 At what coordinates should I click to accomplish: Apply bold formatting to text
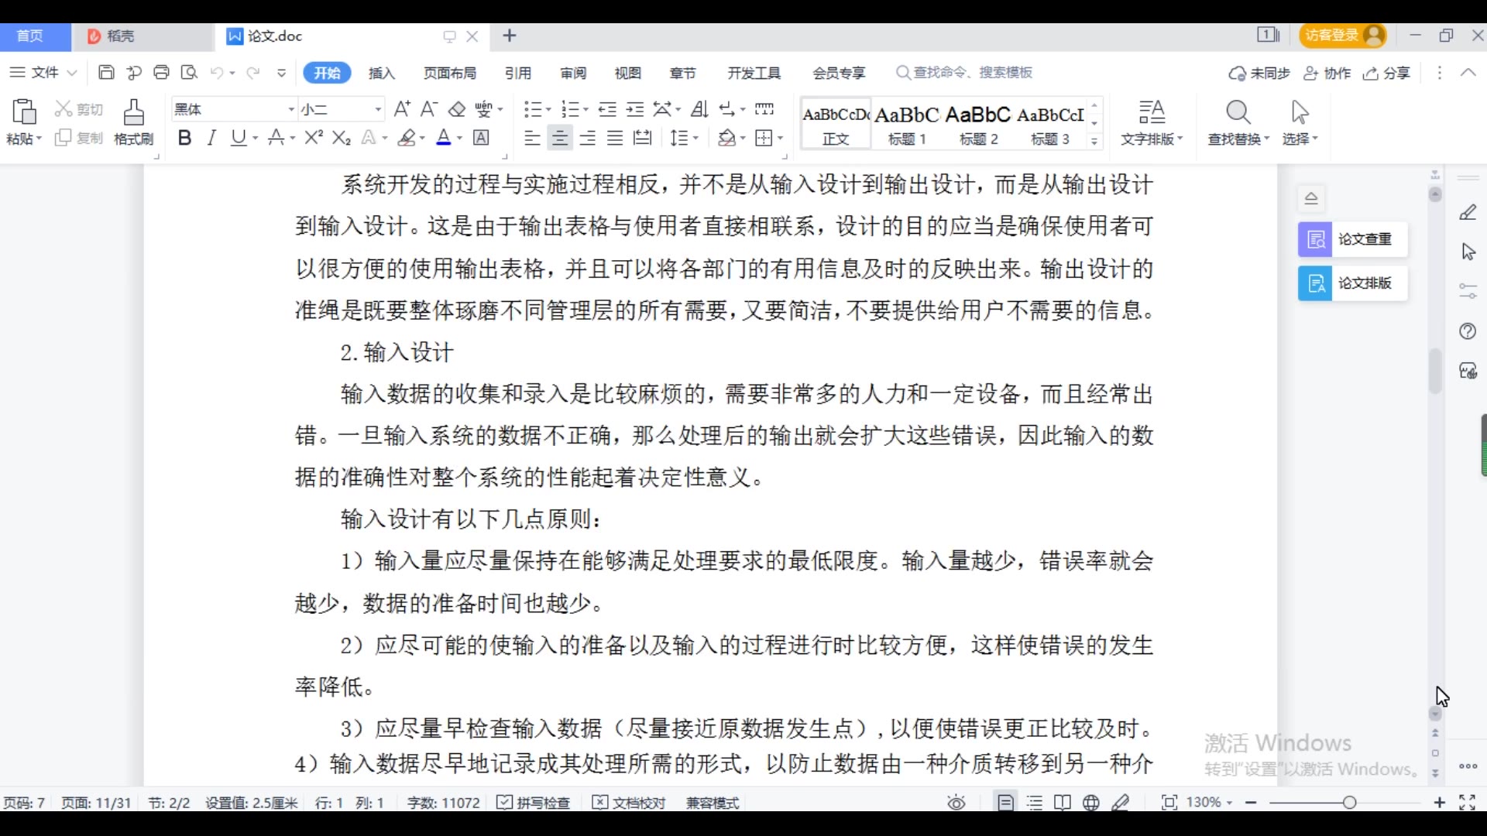(184, 138)
